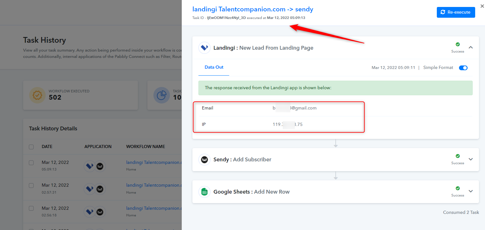
Task: Click the Email field label
Action: pos(207,108)
